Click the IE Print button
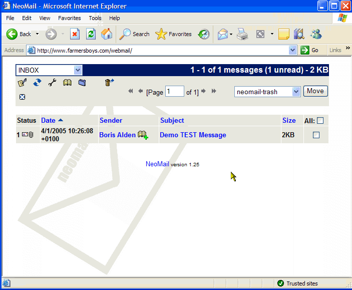The height and width of the screenshot is (290, 352). [242, 35]
